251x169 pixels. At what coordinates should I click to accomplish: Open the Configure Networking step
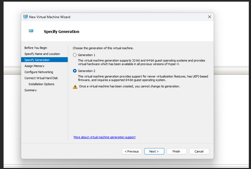pyautogui.click(x=39, y=72)
